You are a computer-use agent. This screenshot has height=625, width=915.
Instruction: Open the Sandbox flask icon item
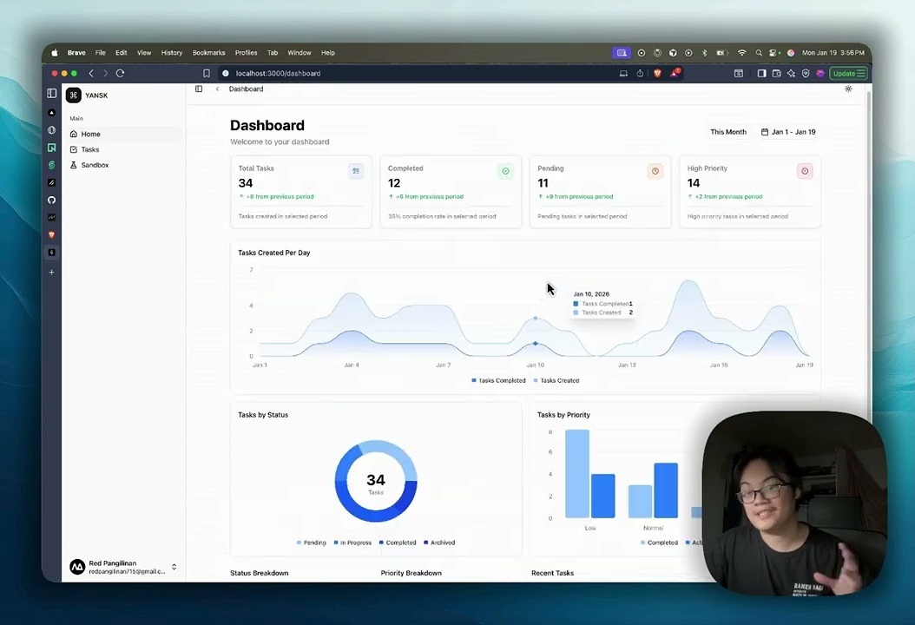94,165
